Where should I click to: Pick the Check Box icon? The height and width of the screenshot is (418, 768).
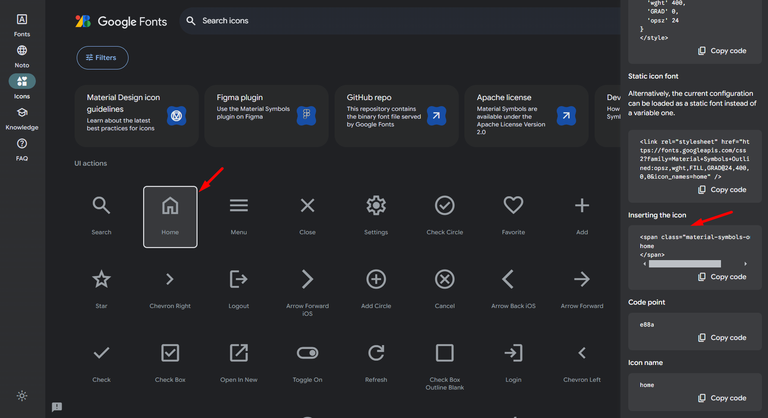point(170,364)
